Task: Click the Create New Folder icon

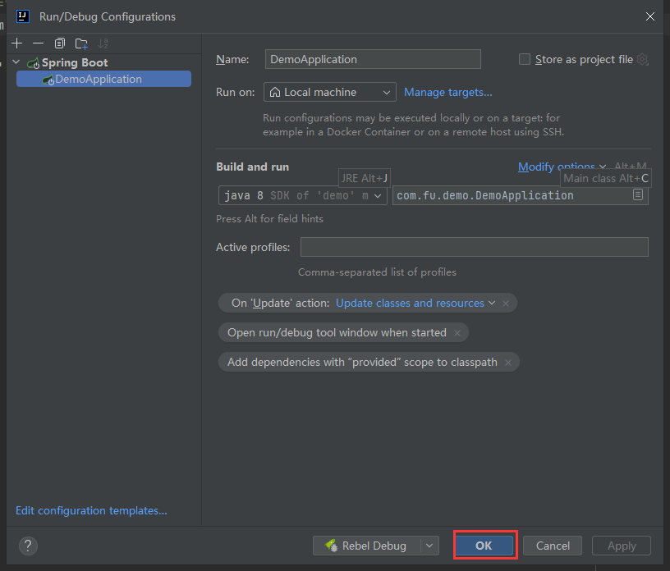Action: coord(80,43)
